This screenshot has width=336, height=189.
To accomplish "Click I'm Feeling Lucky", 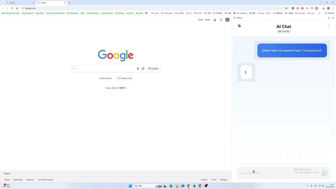I will tap(125, 78).
